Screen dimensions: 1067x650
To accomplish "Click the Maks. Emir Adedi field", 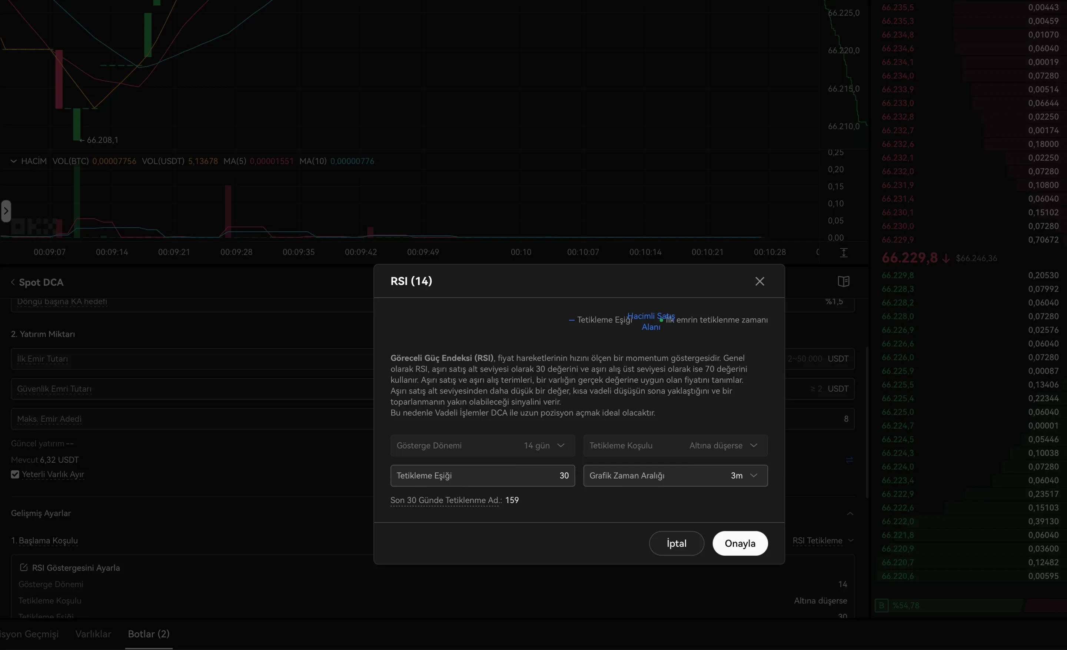I will click(x=433, y=419).
